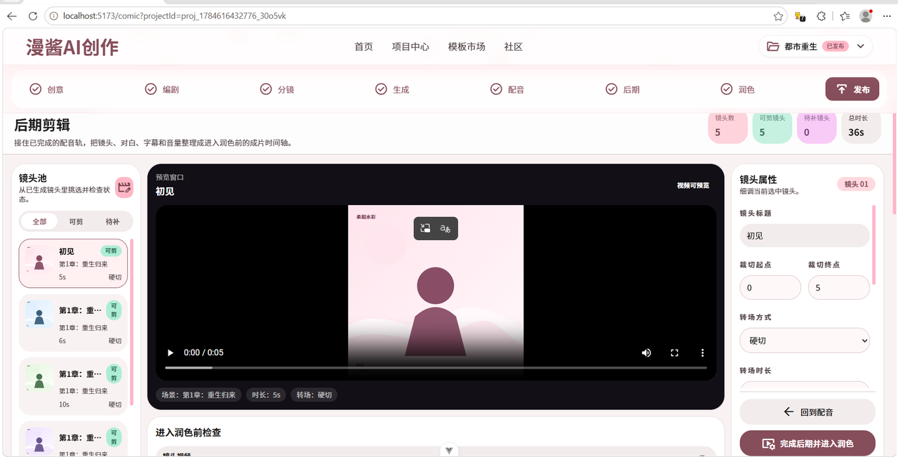898x457 pixels.
Task: Click the 总时长 36s stat card
Action: [x=860, y=127]
